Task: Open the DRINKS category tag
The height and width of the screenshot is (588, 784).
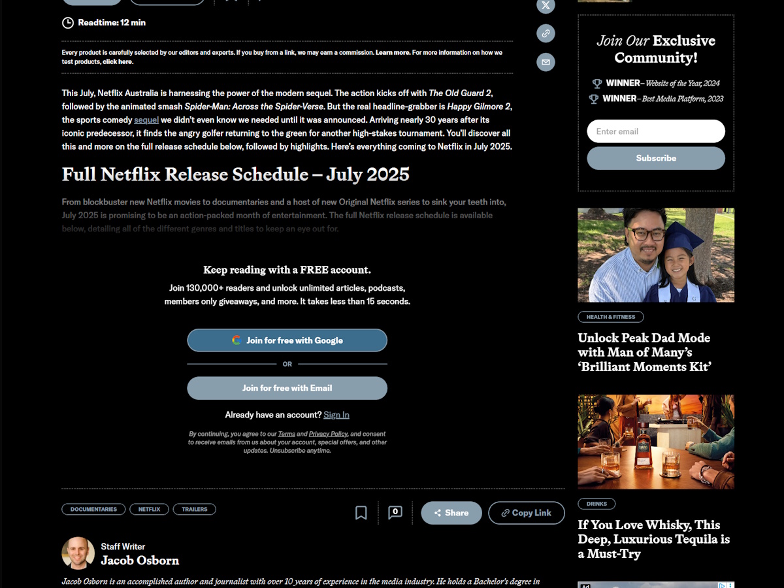Action: pyautogui.click(x=596, y=504)
